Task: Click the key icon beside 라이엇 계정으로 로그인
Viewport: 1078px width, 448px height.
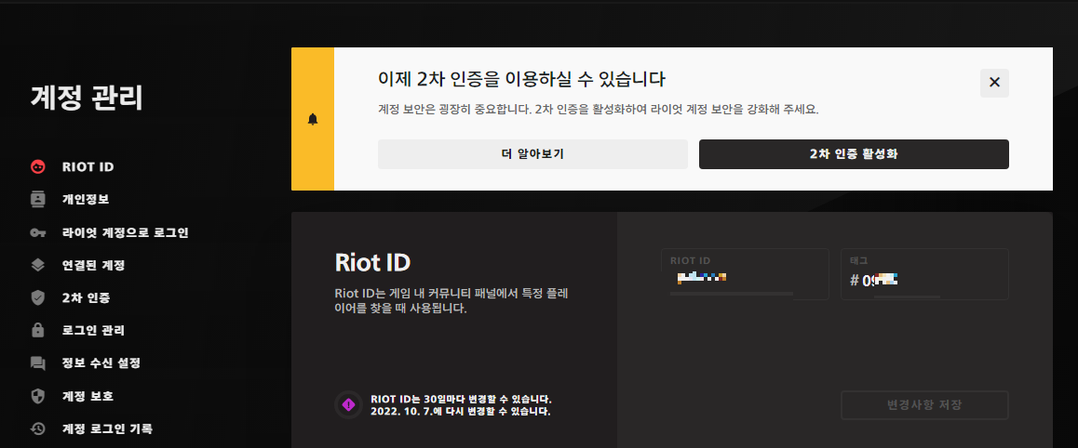Action: [x=38, y=232]
